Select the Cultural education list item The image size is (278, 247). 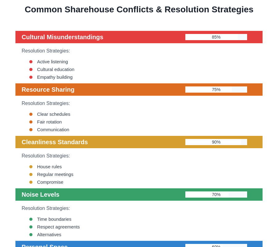coord(56,69)
